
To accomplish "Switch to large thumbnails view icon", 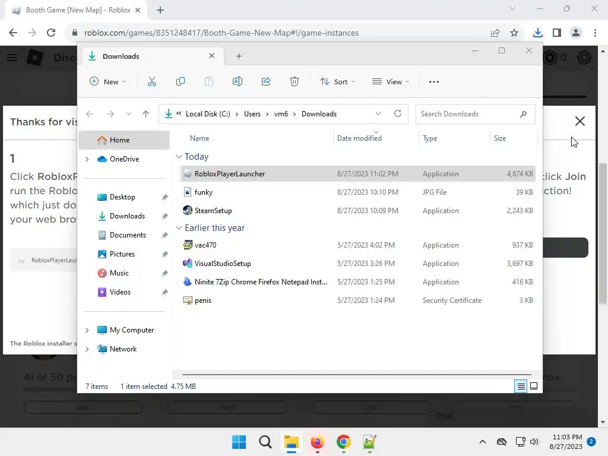I will [x=534, y=386].
